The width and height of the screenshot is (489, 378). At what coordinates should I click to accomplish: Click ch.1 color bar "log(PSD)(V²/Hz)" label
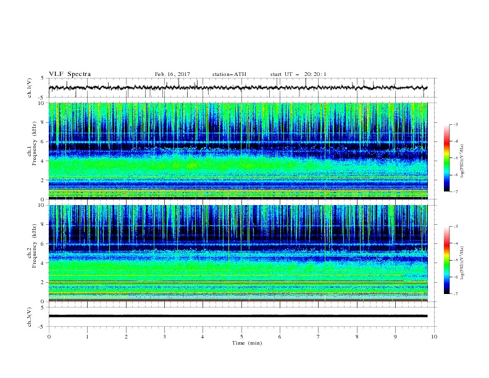462,161
